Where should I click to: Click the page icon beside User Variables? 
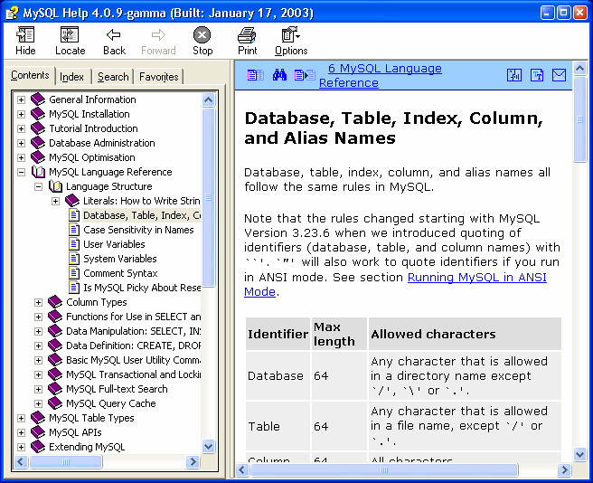coord(74,244)
